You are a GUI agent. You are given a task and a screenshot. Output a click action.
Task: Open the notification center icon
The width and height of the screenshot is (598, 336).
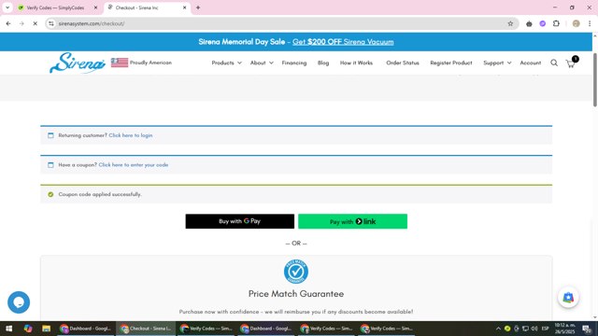point(587,329)
